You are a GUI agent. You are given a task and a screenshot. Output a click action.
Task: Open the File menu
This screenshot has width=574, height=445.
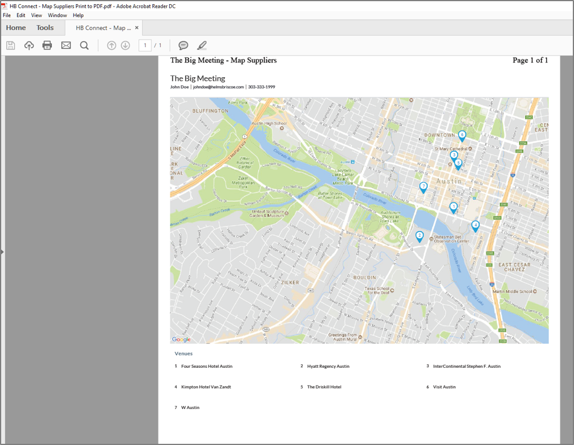coord(7,15)
